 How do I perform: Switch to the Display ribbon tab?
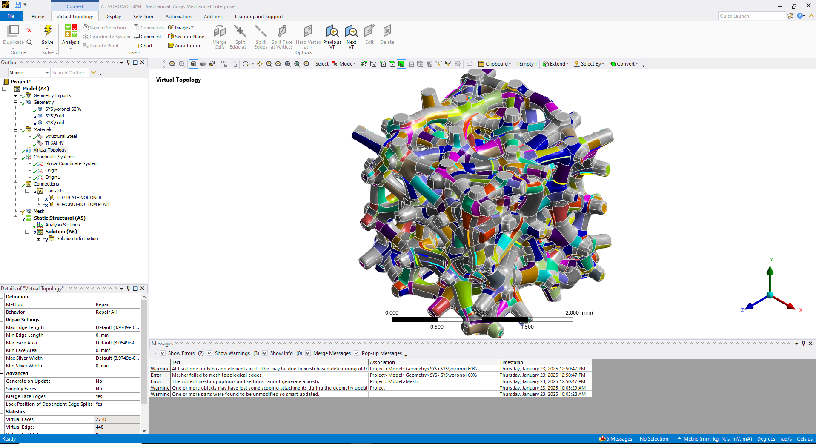click(x=113, y=17)
